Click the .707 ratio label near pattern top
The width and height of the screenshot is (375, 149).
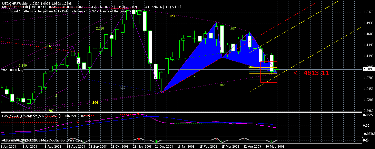[233, 28]
